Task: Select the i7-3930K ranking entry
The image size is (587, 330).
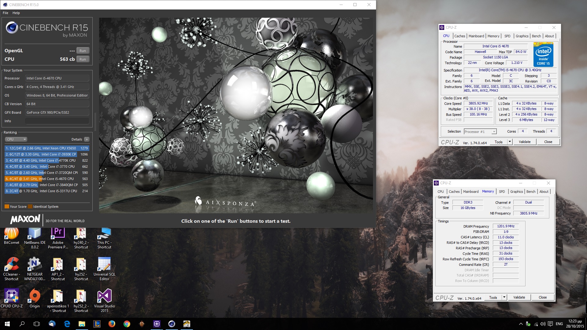Action: (x=47, y=154)
